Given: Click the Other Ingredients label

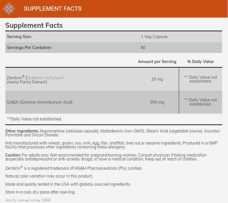Looking at the screenshot, I should (x=22, y=131).
